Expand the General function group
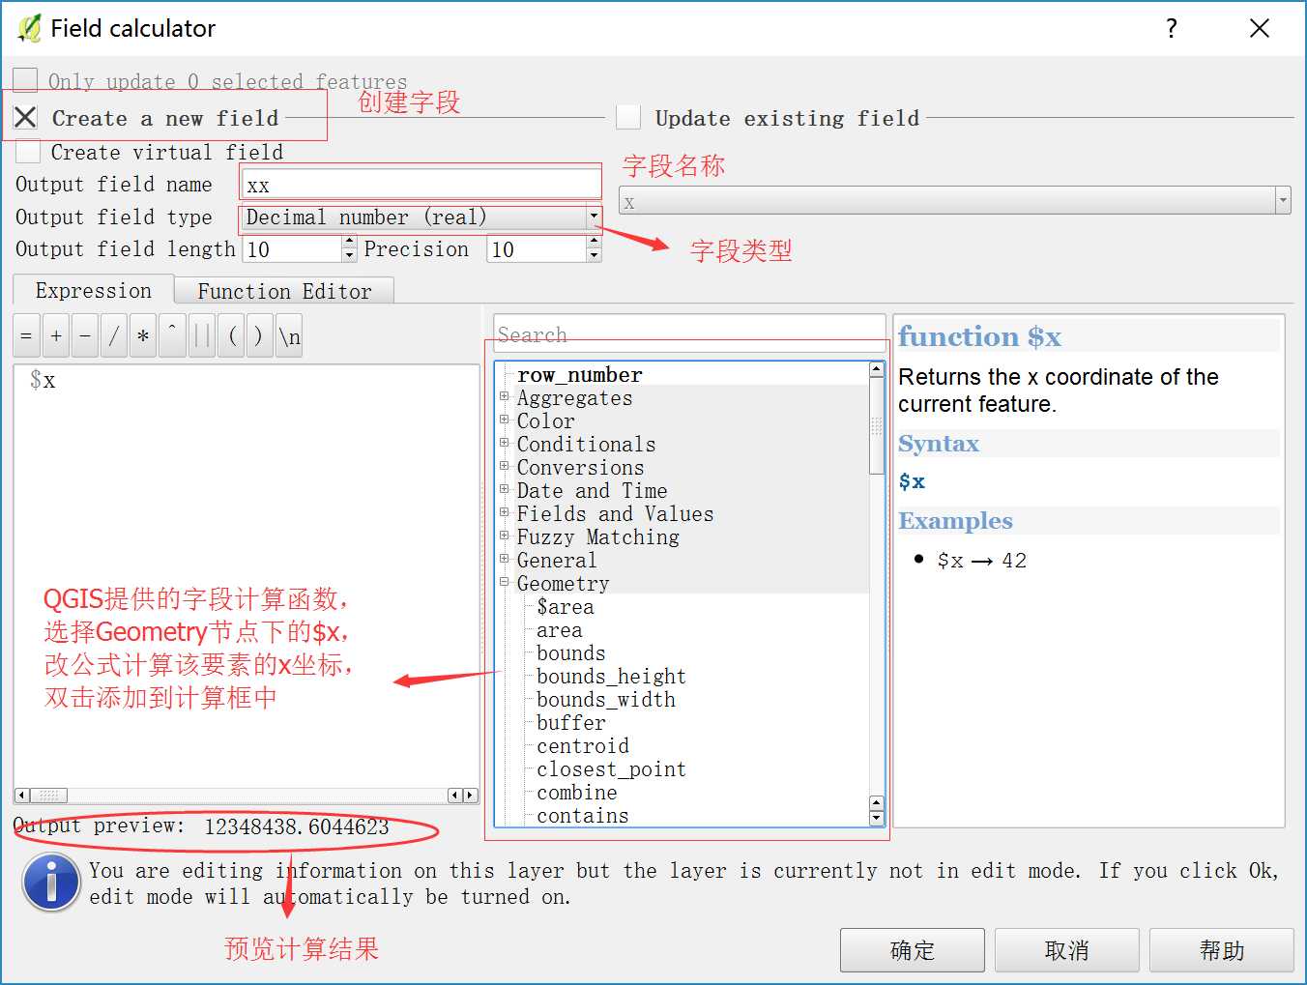 pos(504,559)
